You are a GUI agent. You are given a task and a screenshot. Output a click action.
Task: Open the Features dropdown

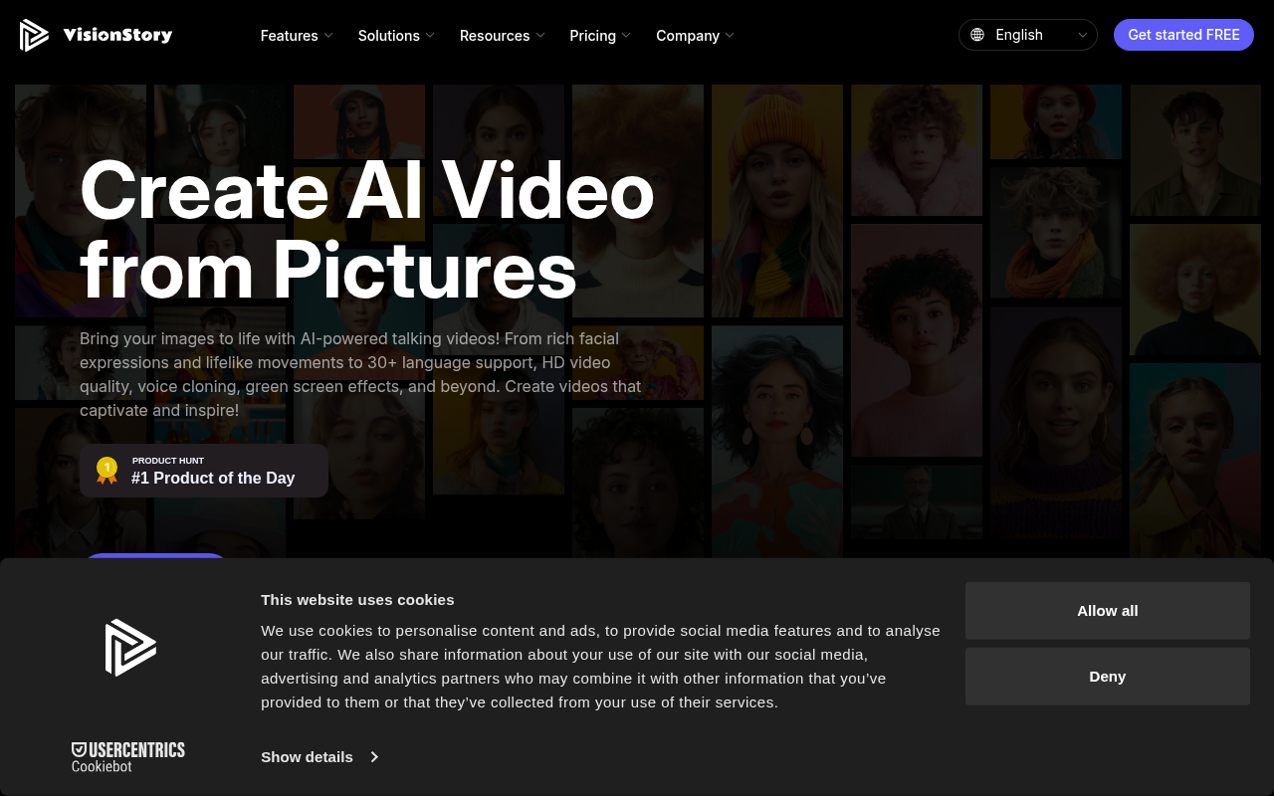[296, 35]
